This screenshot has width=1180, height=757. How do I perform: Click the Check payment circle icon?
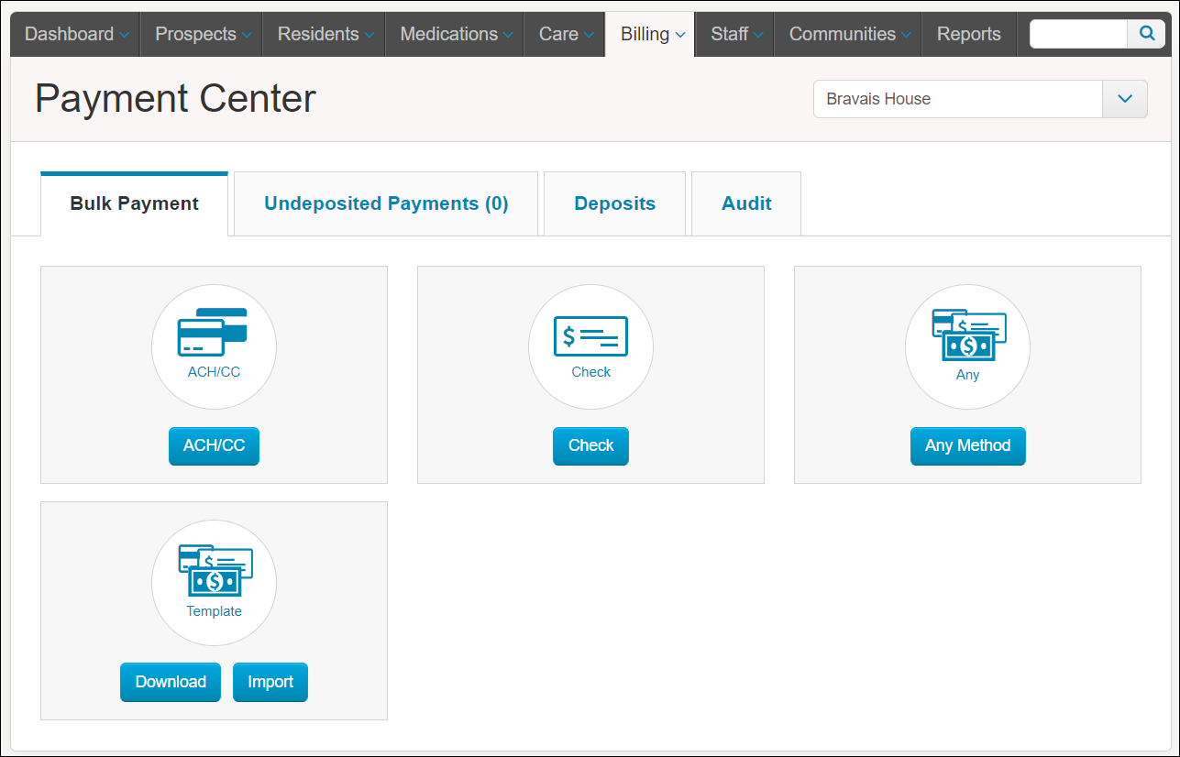point(590,346)
